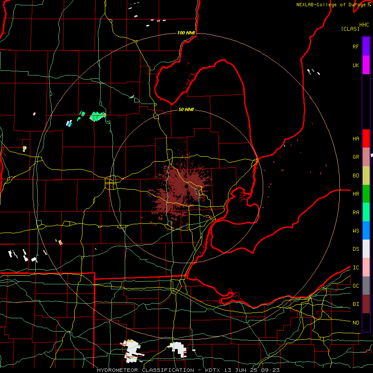
Task: Click the GC legend label
Action: [x=356, y=286]
